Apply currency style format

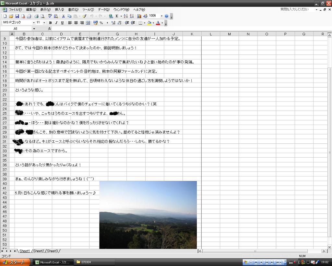coord(95,23)
